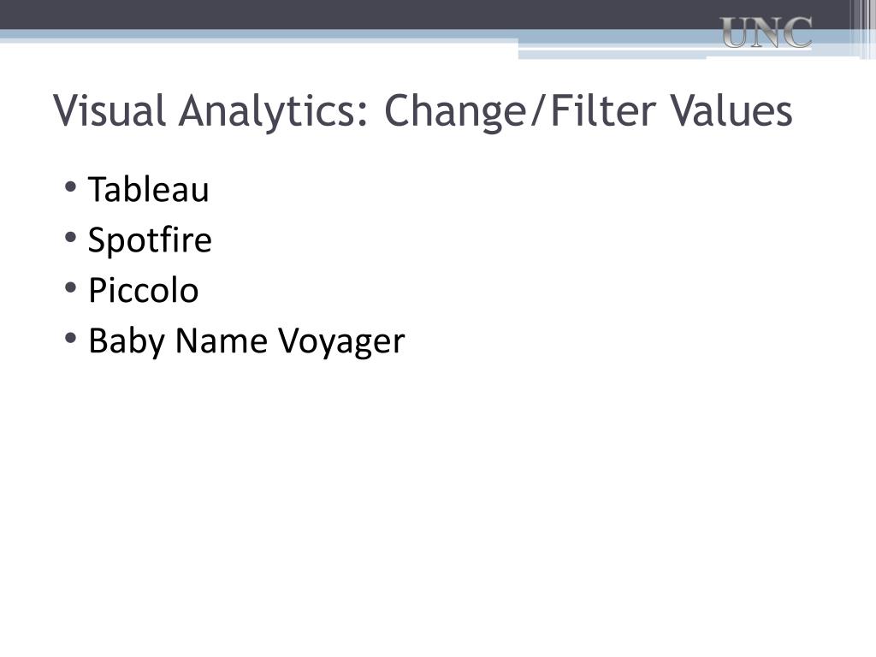Click the word Voyager in last bullet
Viewport: 876px width, 657px height.
pyautogui.click(x=341, y=342)
